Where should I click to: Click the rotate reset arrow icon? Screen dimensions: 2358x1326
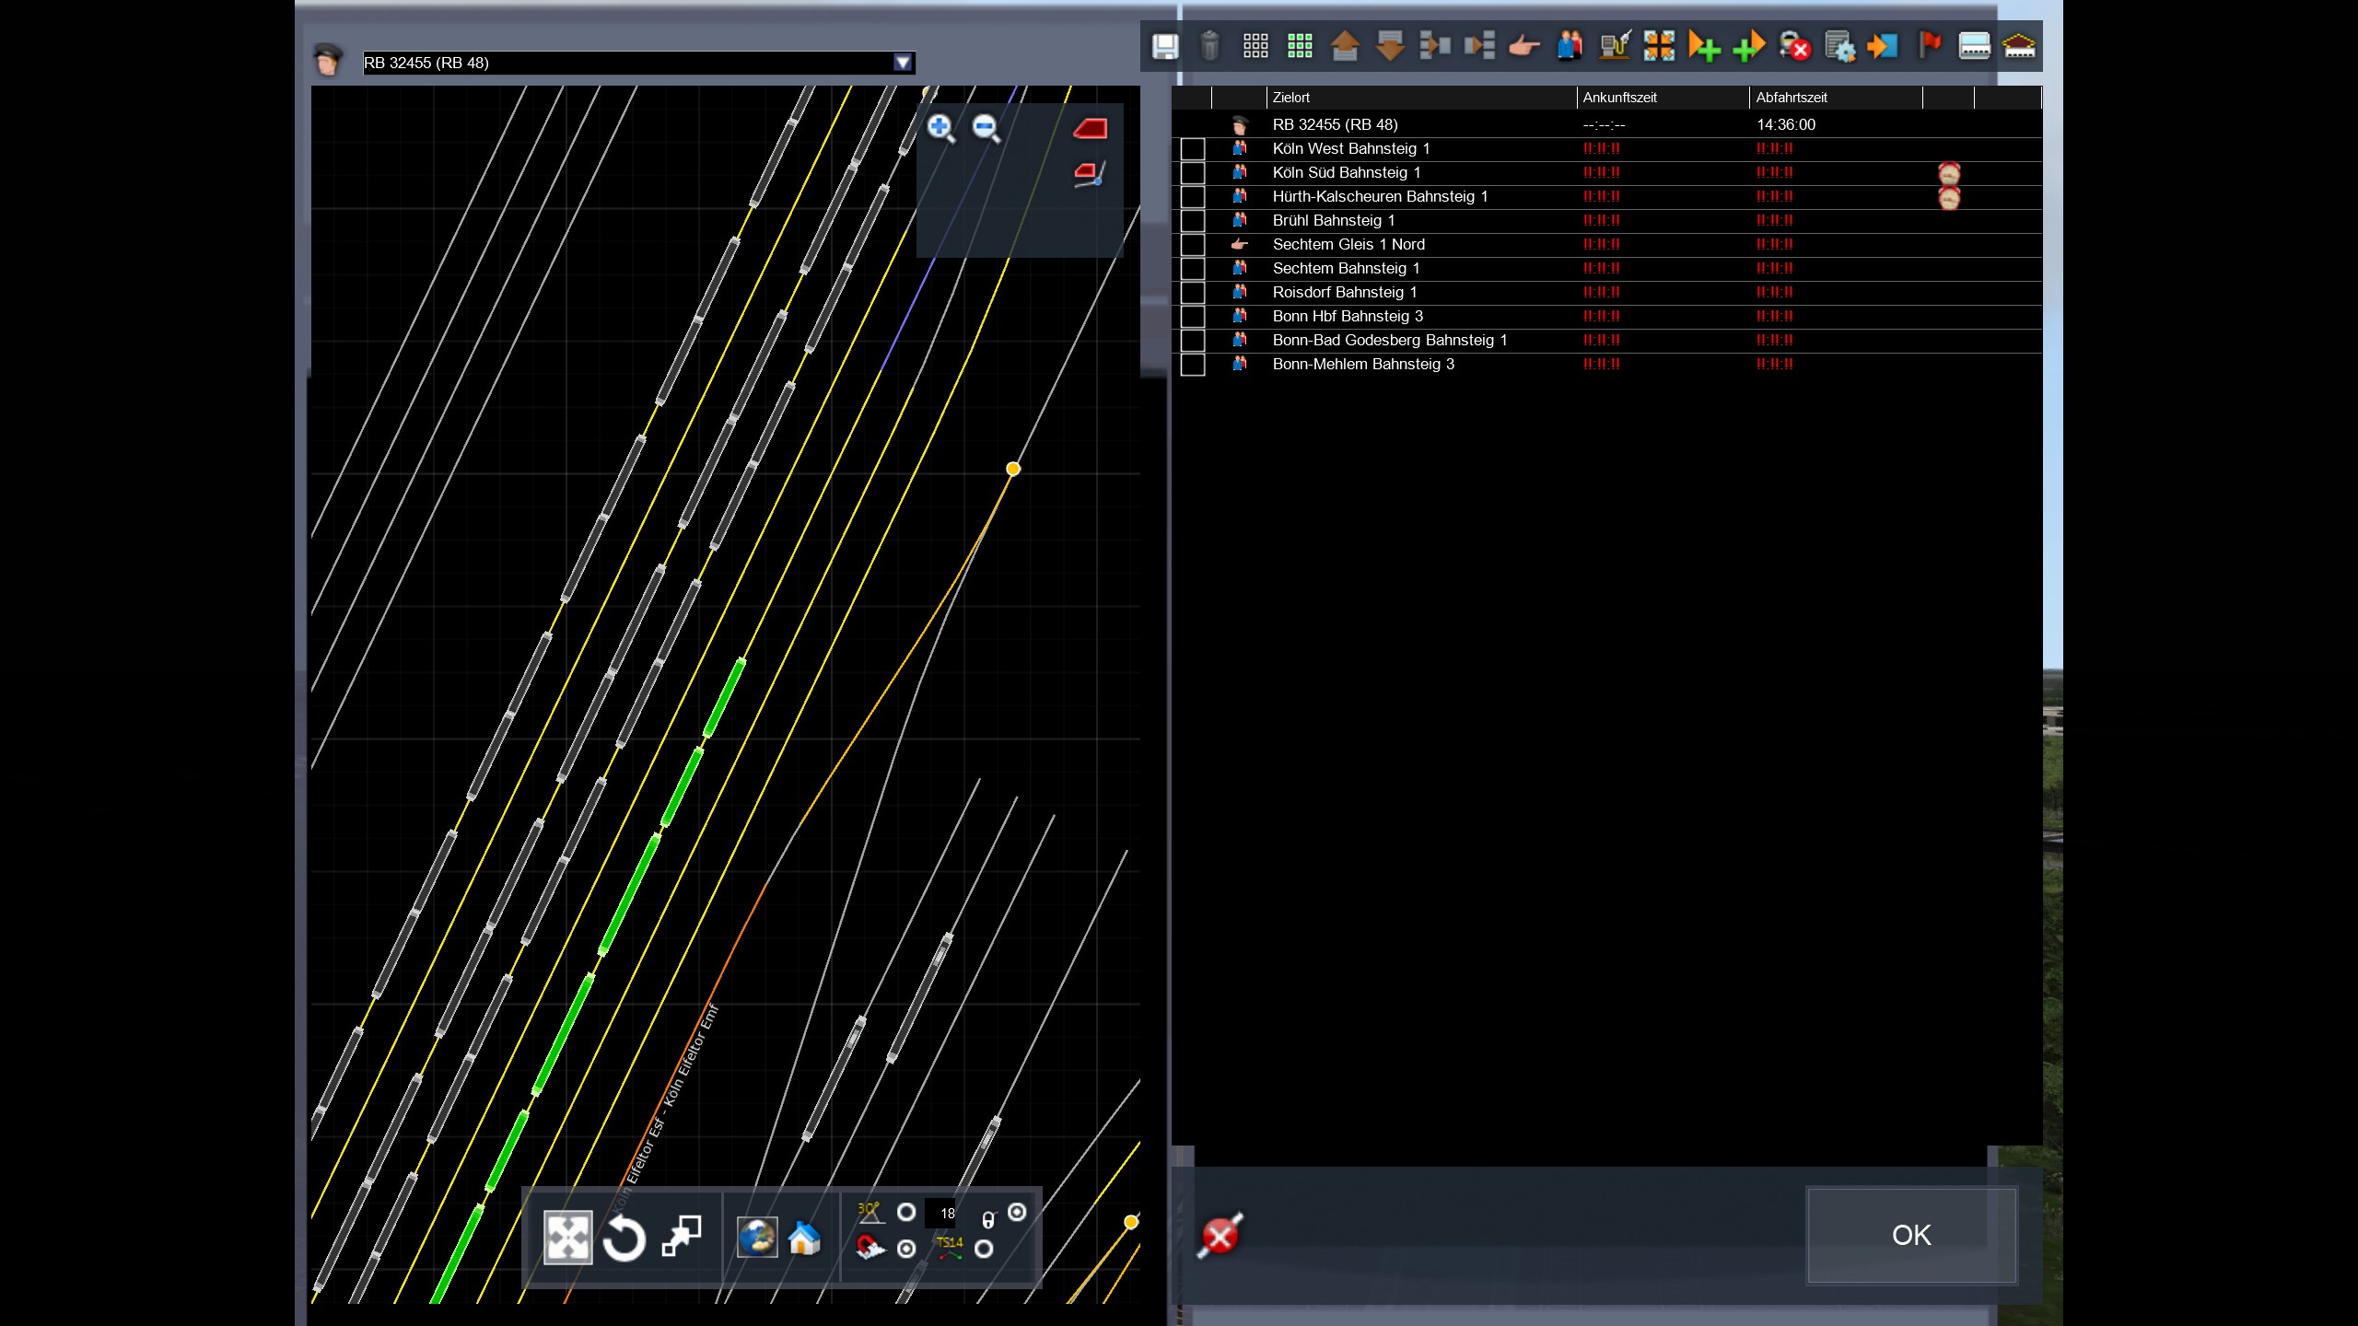(624, 1238)
